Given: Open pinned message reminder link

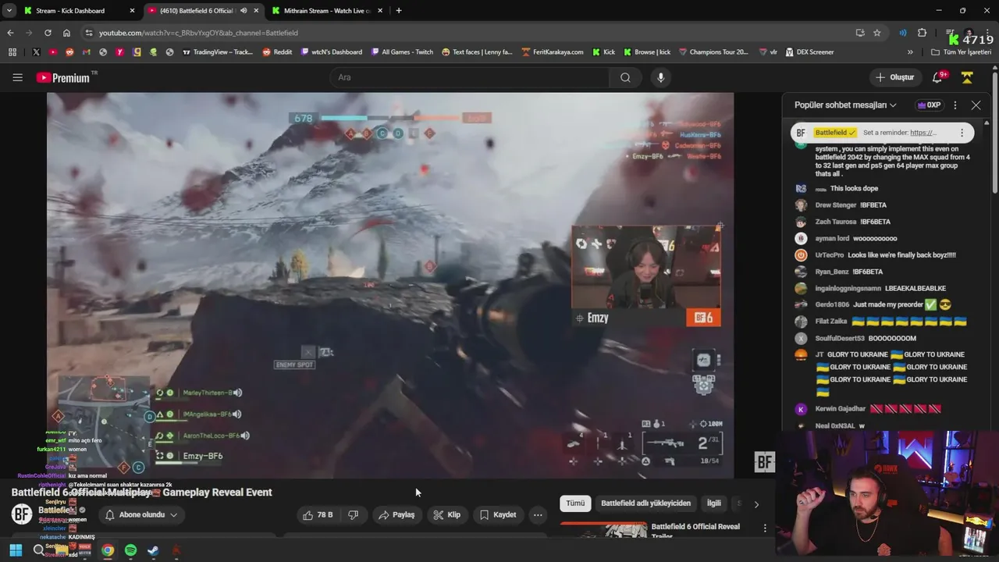Looking at the screenshot, I should click(923, 133).
